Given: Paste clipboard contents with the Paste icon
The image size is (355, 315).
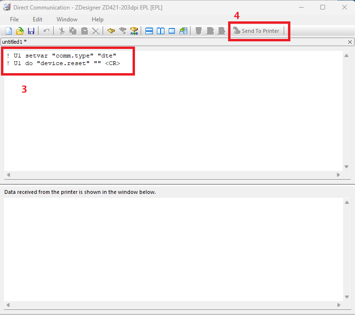Looking at the screenshot, I should point(84,31).
